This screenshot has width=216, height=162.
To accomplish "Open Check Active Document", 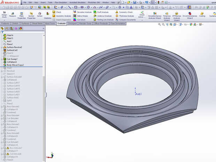I will [142, 15].
